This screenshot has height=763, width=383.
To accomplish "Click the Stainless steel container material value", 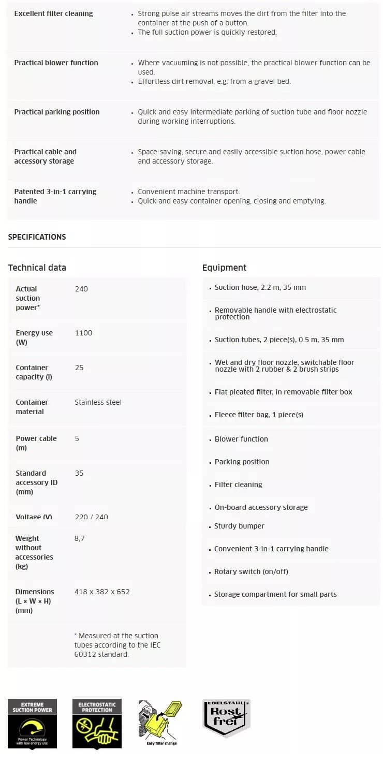I will [98, 402].
